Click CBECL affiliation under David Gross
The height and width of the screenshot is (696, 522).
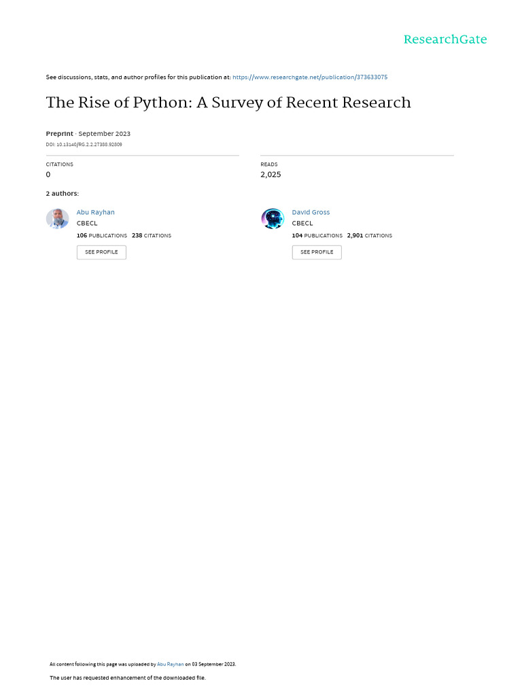[x=302, y=224]
